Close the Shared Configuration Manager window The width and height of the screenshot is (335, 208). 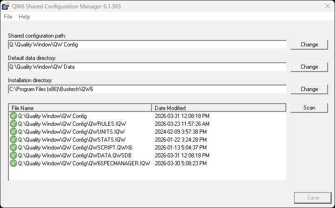327,6
